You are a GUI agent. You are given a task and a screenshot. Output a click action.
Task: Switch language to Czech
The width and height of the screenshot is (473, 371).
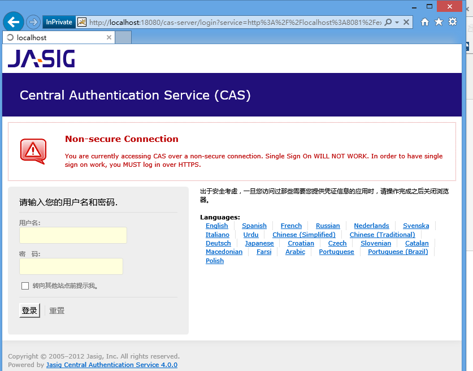point(337,243)
